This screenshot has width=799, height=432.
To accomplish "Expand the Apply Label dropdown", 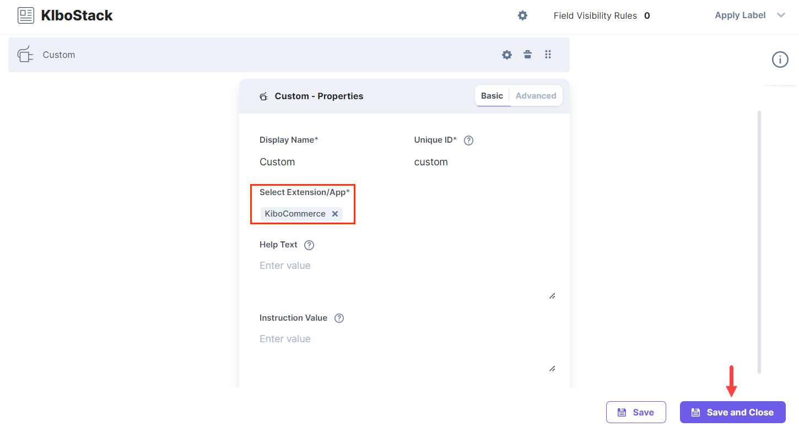I will 750,15.
